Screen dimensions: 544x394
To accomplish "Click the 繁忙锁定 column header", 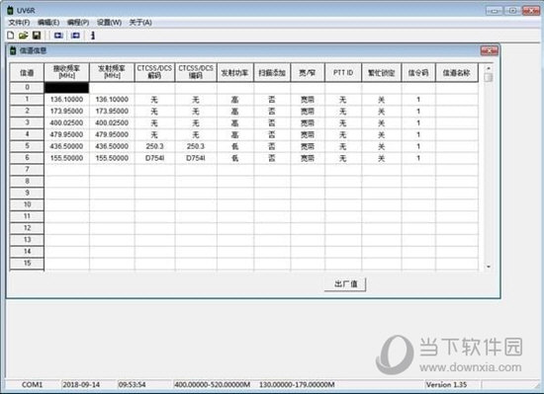I will (x=381, y=73).
